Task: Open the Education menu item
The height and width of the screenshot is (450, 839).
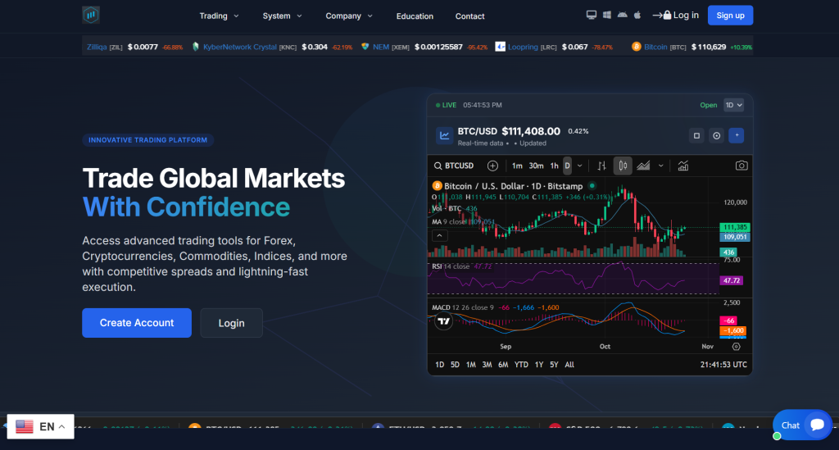Action: (415, 16)
